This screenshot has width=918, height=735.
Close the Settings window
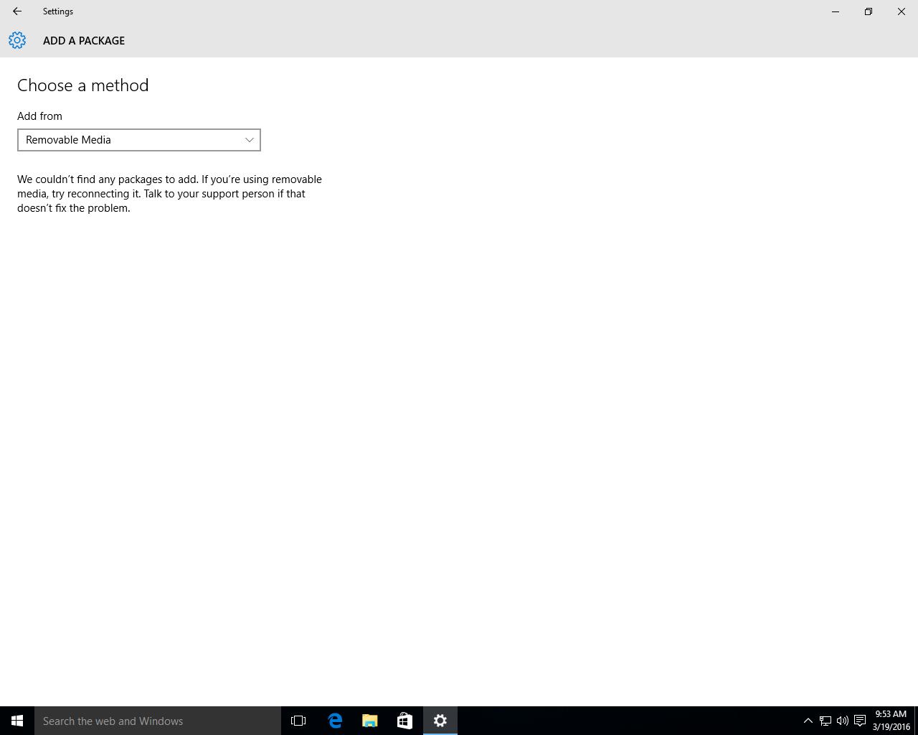click(x=902, y=11)
